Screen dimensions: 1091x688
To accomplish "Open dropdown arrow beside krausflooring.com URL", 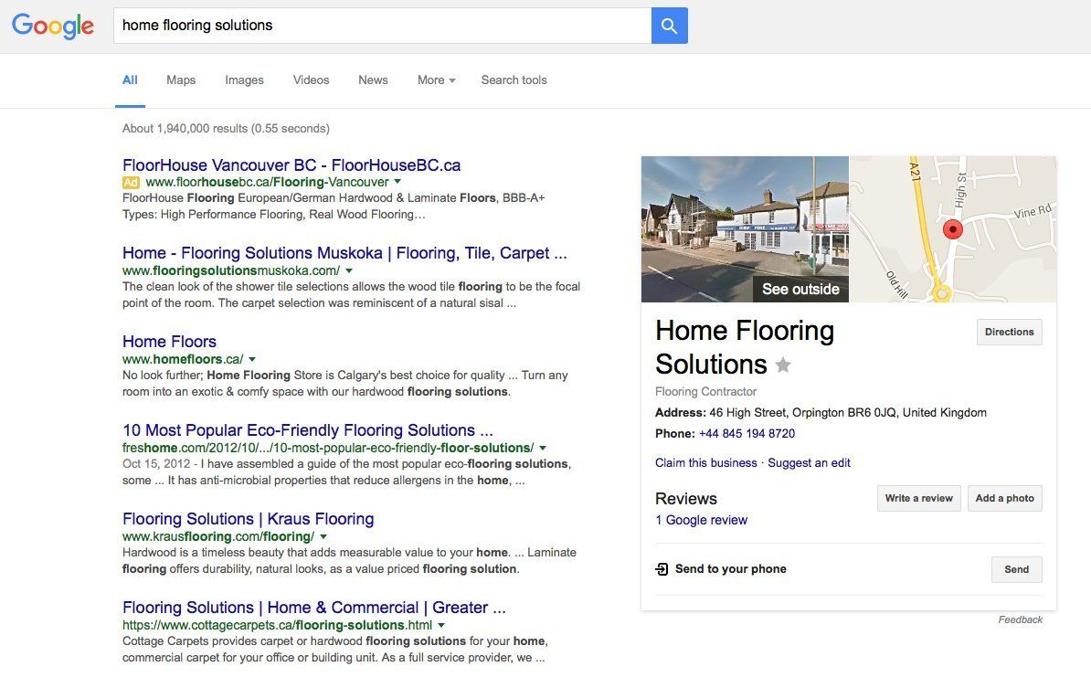I will tap(323, 536).
